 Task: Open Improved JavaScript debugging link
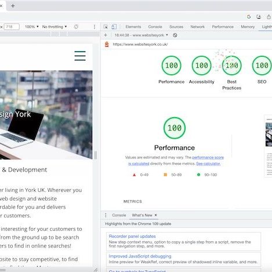(x=140, y=256)
